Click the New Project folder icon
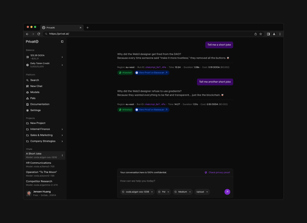307x223 pixels. click(27, 123)
